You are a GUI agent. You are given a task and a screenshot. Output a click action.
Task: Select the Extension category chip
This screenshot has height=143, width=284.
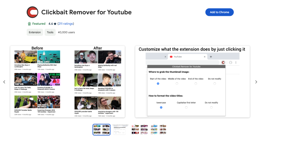click(x=35, y=32)
